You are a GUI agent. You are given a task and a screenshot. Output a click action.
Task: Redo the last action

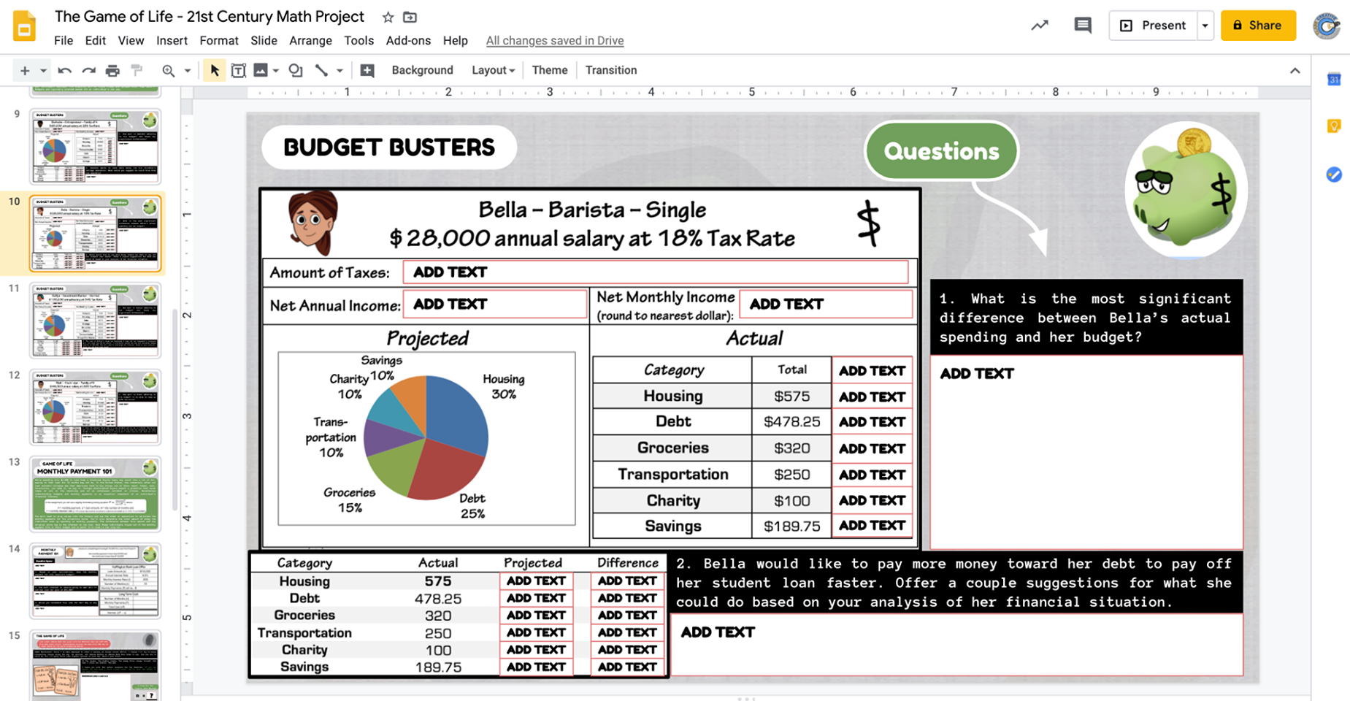pyautogui.click(x=88, y=70)
